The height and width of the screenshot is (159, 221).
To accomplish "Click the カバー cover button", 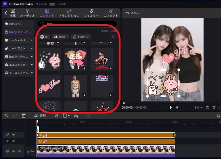I will (x=31, y=152).
